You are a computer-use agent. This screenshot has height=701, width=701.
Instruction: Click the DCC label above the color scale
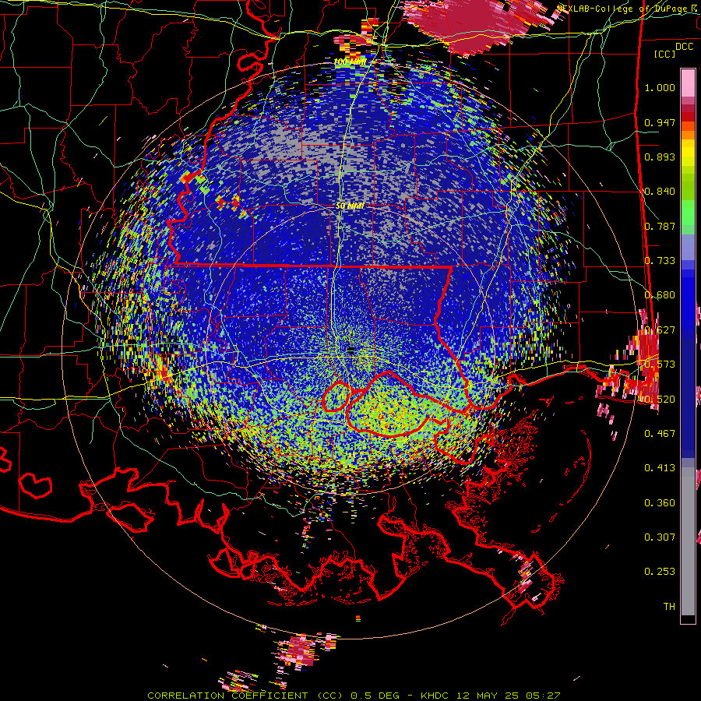pyautogui.click(x=684, y=47)
